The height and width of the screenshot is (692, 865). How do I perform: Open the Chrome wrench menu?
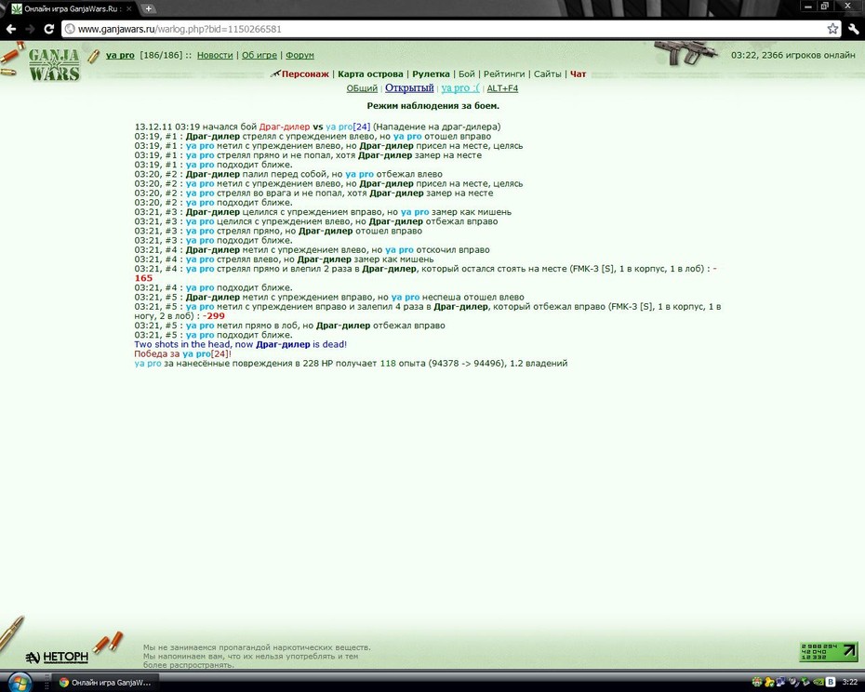(853, 29)
